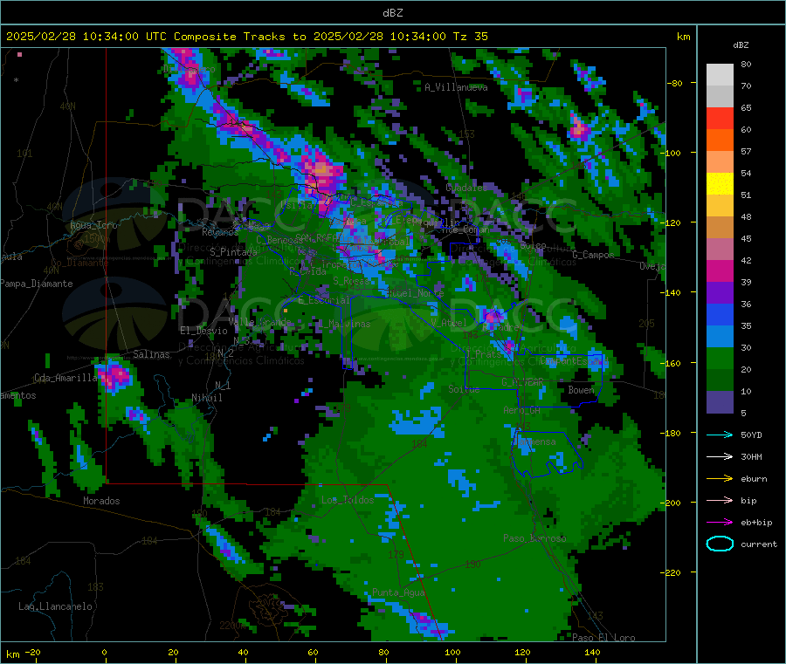Click the Morados place label
This screenshot has width=786, height=664.
[101, 501]
